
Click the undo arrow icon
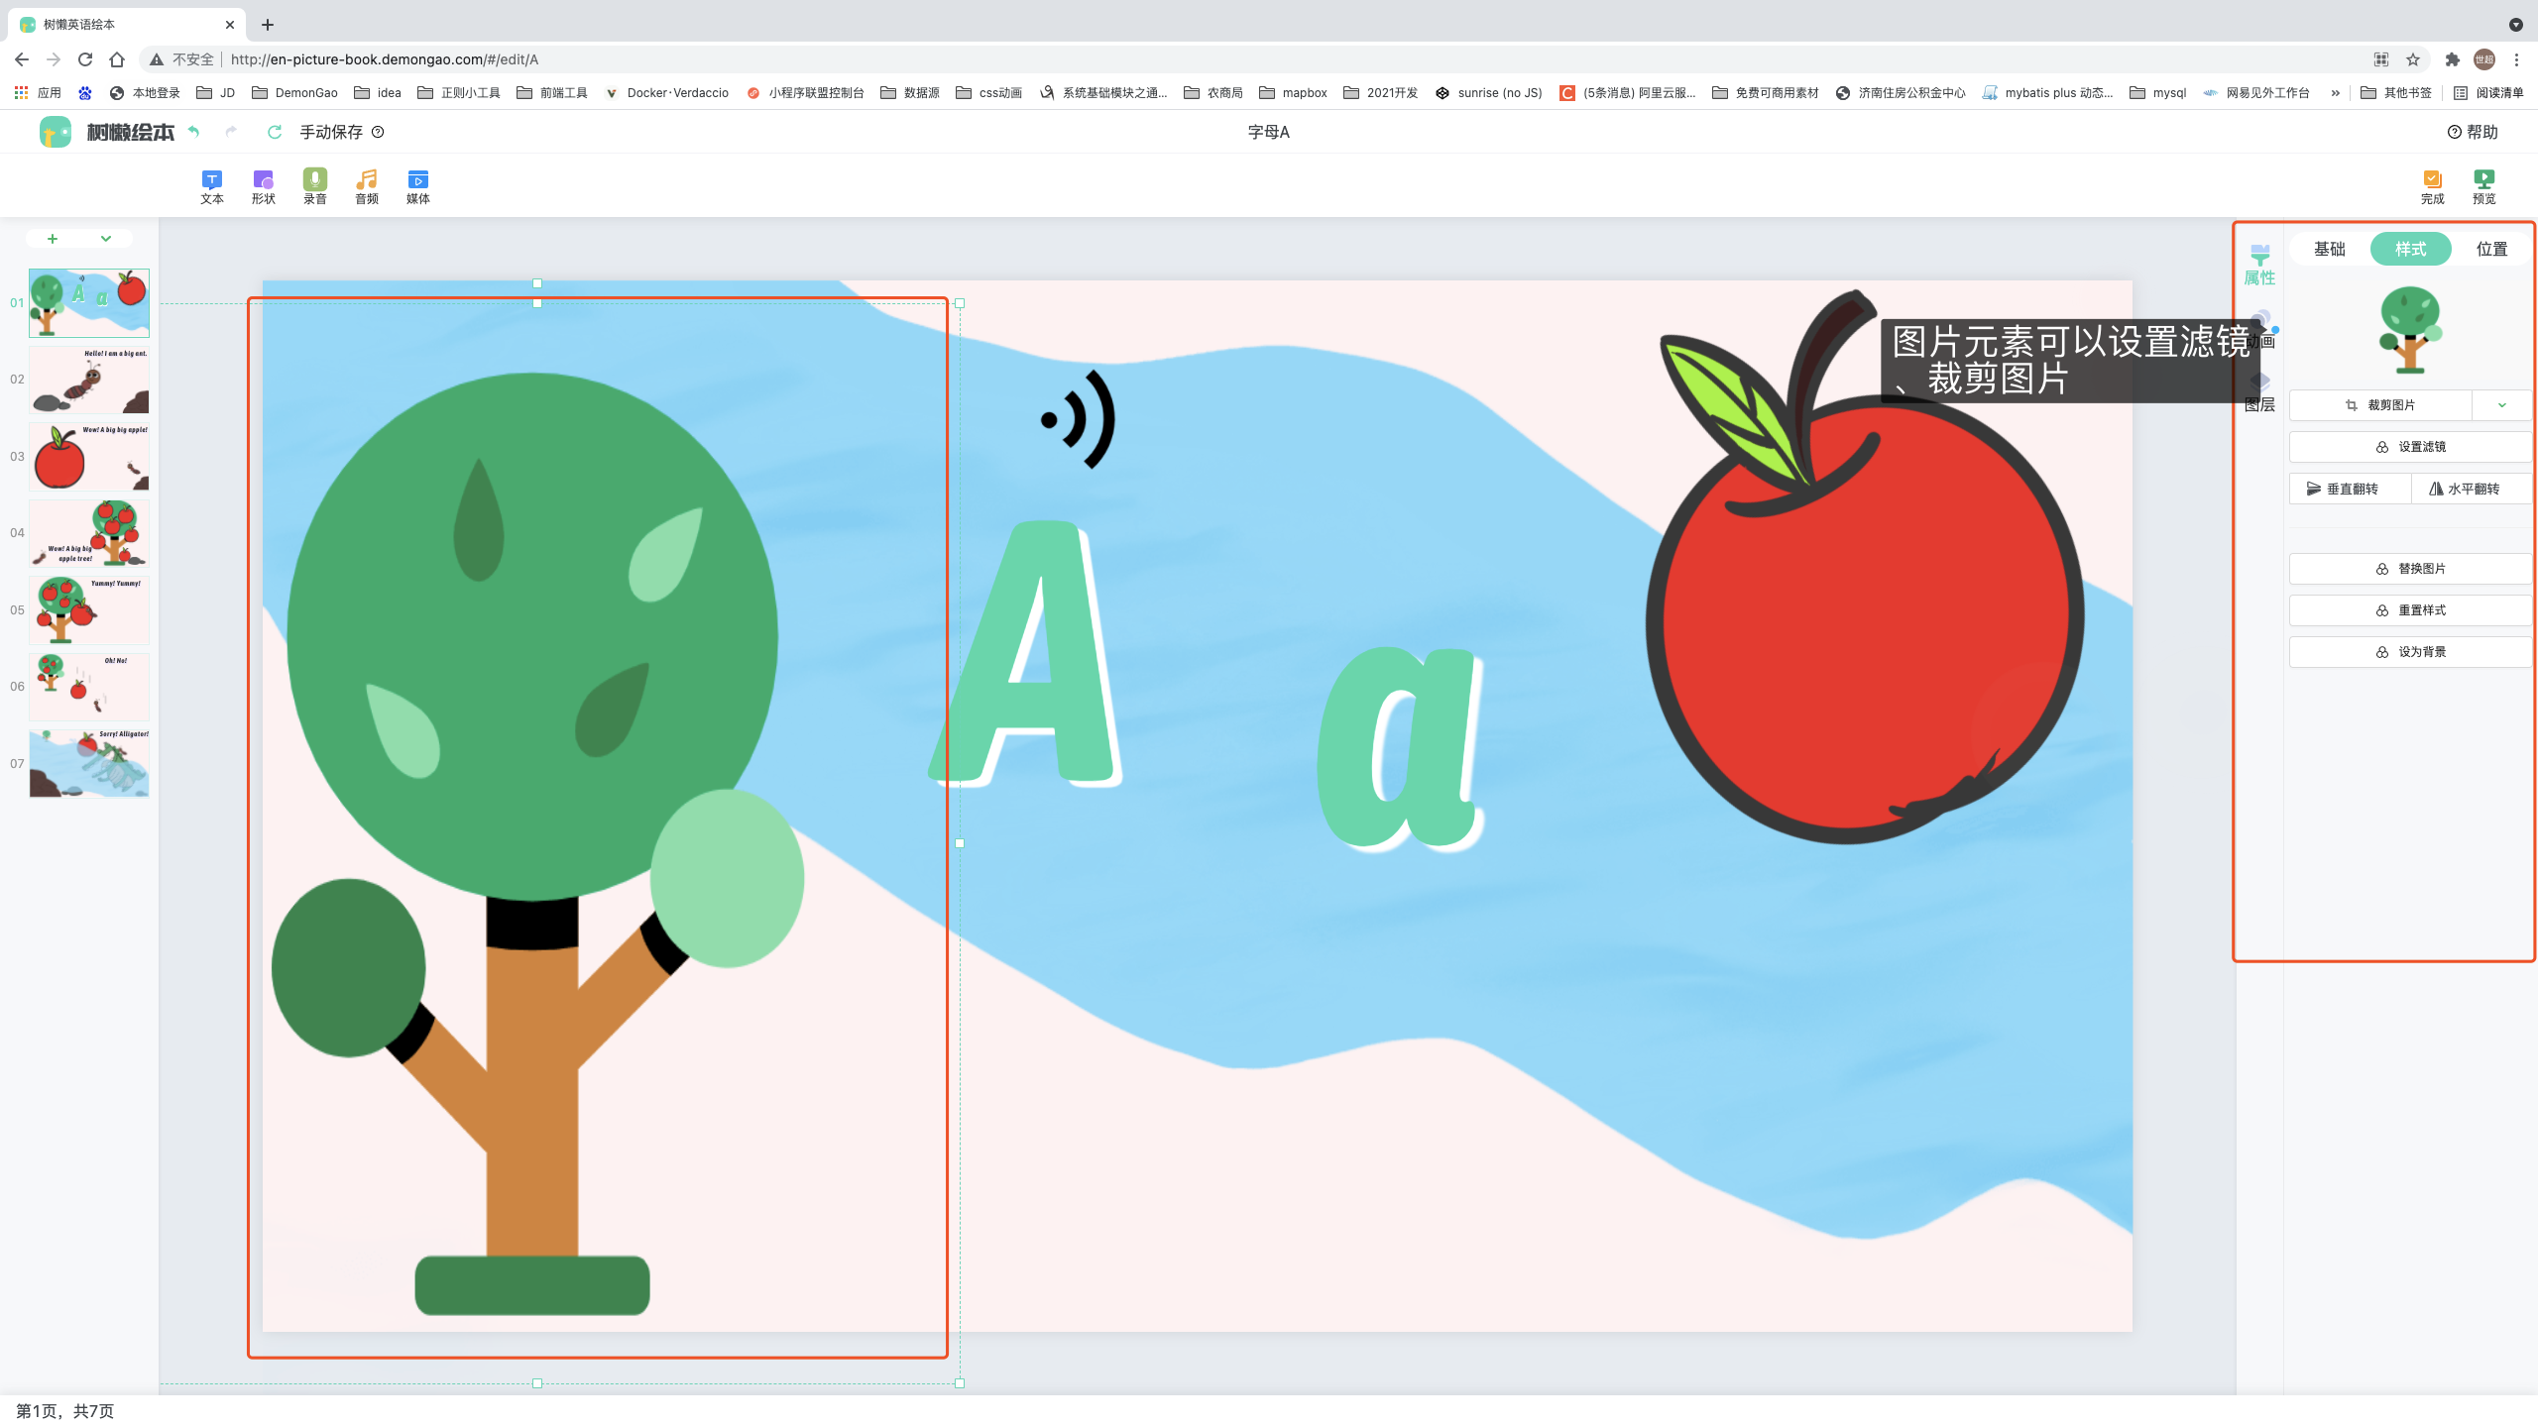coord(194,132)
